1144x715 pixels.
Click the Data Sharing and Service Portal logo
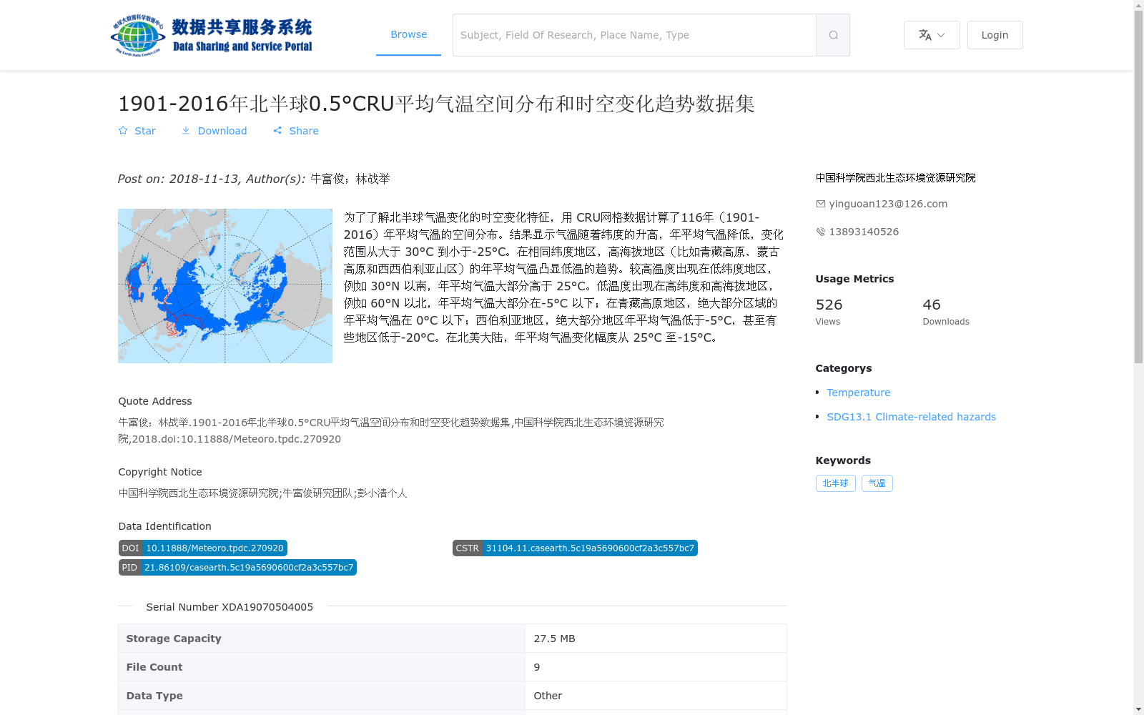[212, 35]
